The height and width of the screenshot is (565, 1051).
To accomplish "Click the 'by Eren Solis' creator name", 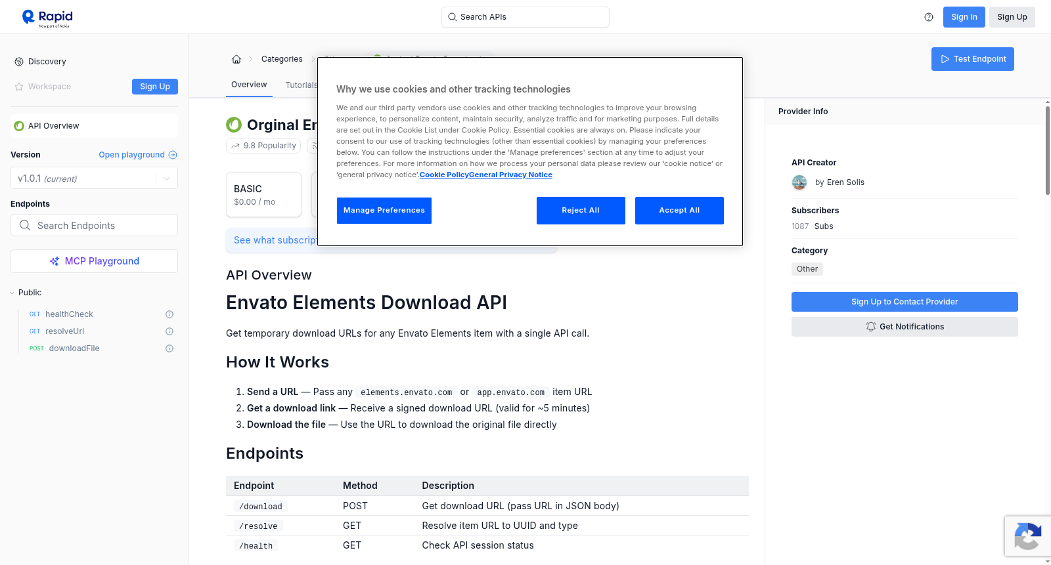I will pos(839,182).
